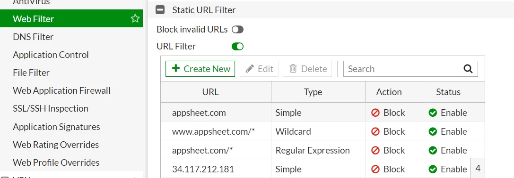The width and height of the screenshot is (514, 178).
Task: Click Enable checkmark icon in appsheet.com row
Action: [x=433, y=113]
